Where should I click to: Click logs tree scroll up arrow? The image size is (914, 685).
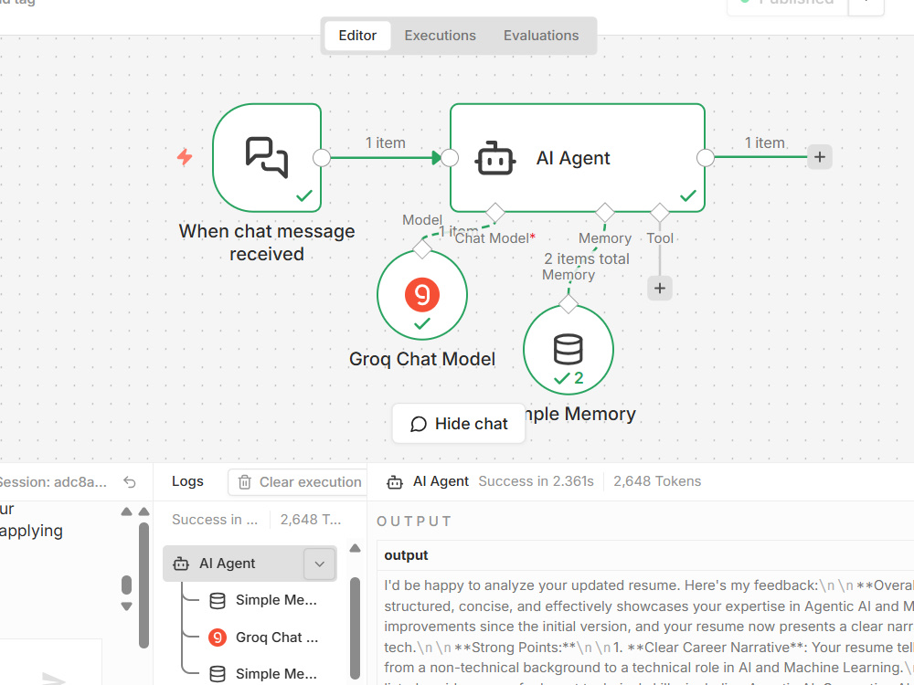pyautogui.click(x=355, y=548)
